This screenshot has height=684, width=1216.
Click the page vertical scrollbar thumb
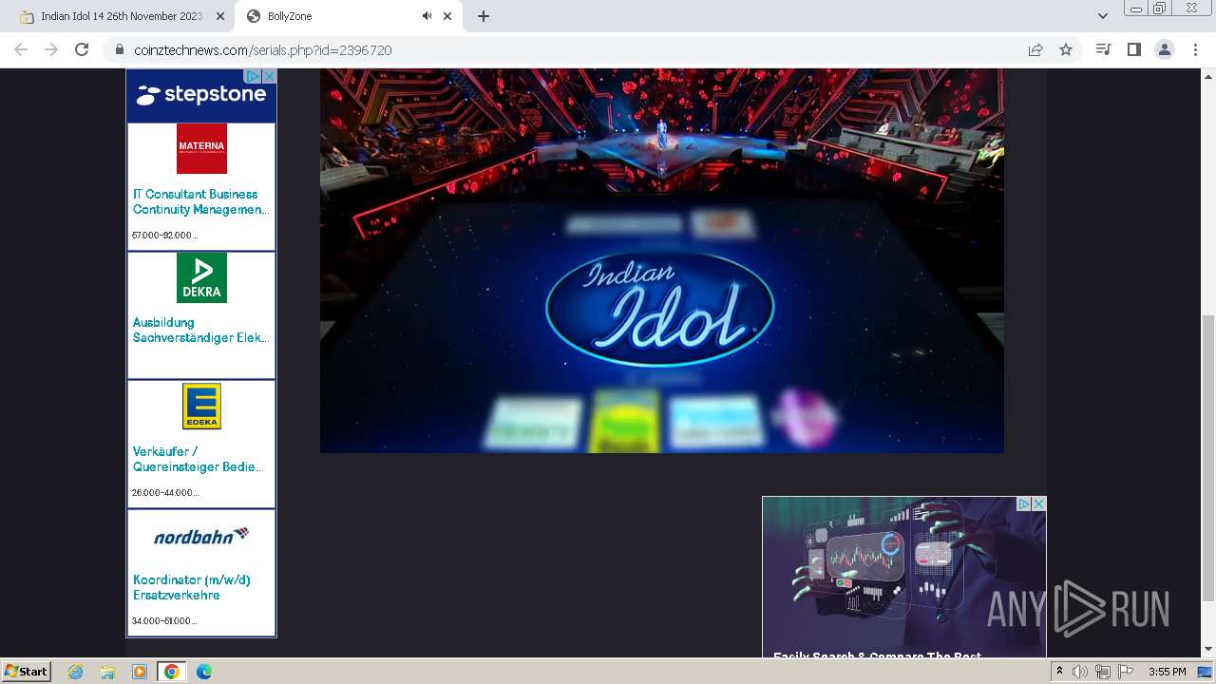[x=1208, y=457]
